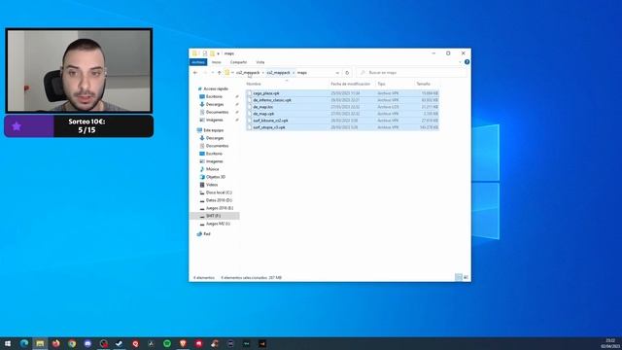Open the recent locations dropdown arrow

(x=212, y=73)
